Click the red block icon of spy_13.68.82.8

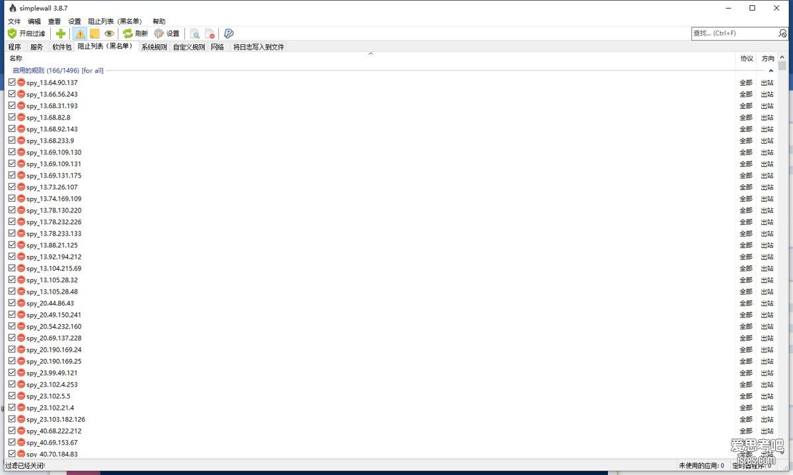[21, 117]
